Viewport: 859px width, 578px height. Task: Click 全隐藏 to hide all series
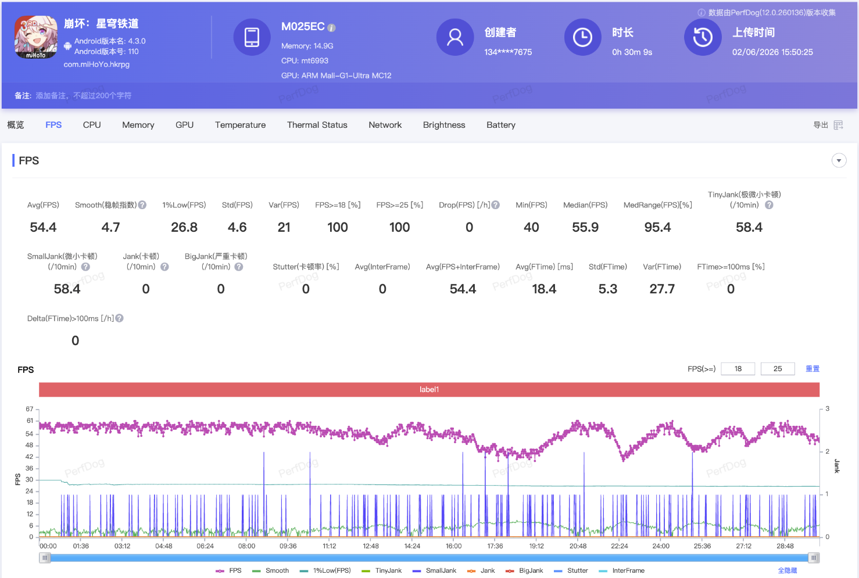pos(788,570)
